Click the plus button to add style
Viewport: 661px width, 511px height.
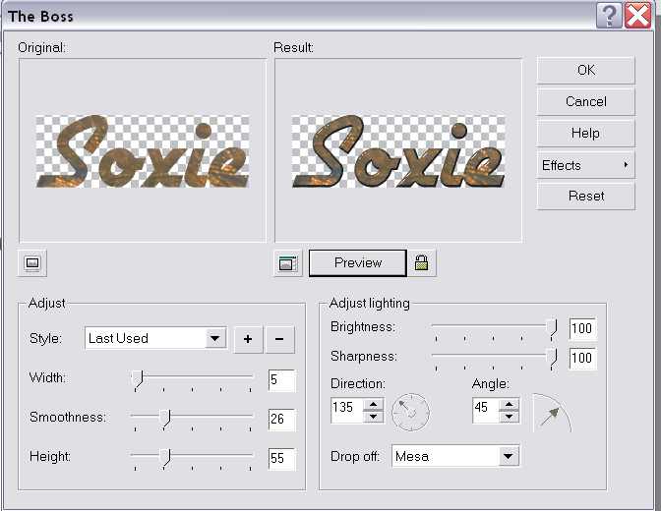click(x=247, y=339)
